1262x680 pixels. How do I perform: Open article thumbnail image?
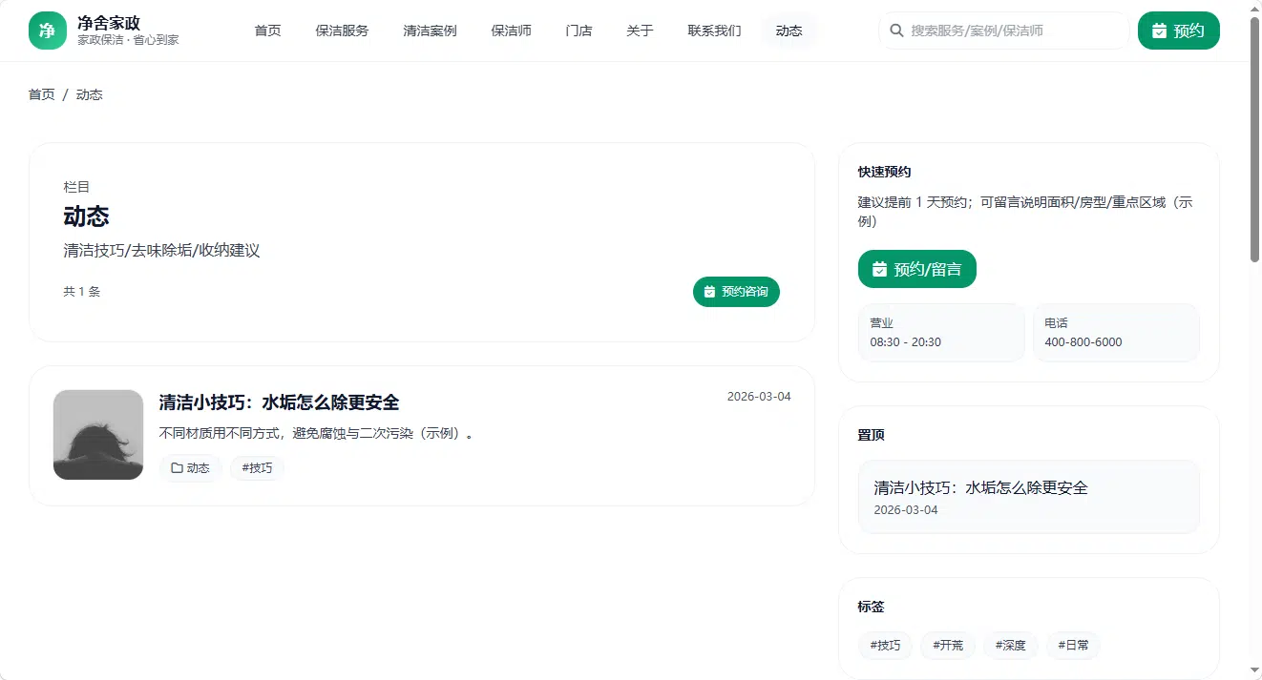point(98,435)
